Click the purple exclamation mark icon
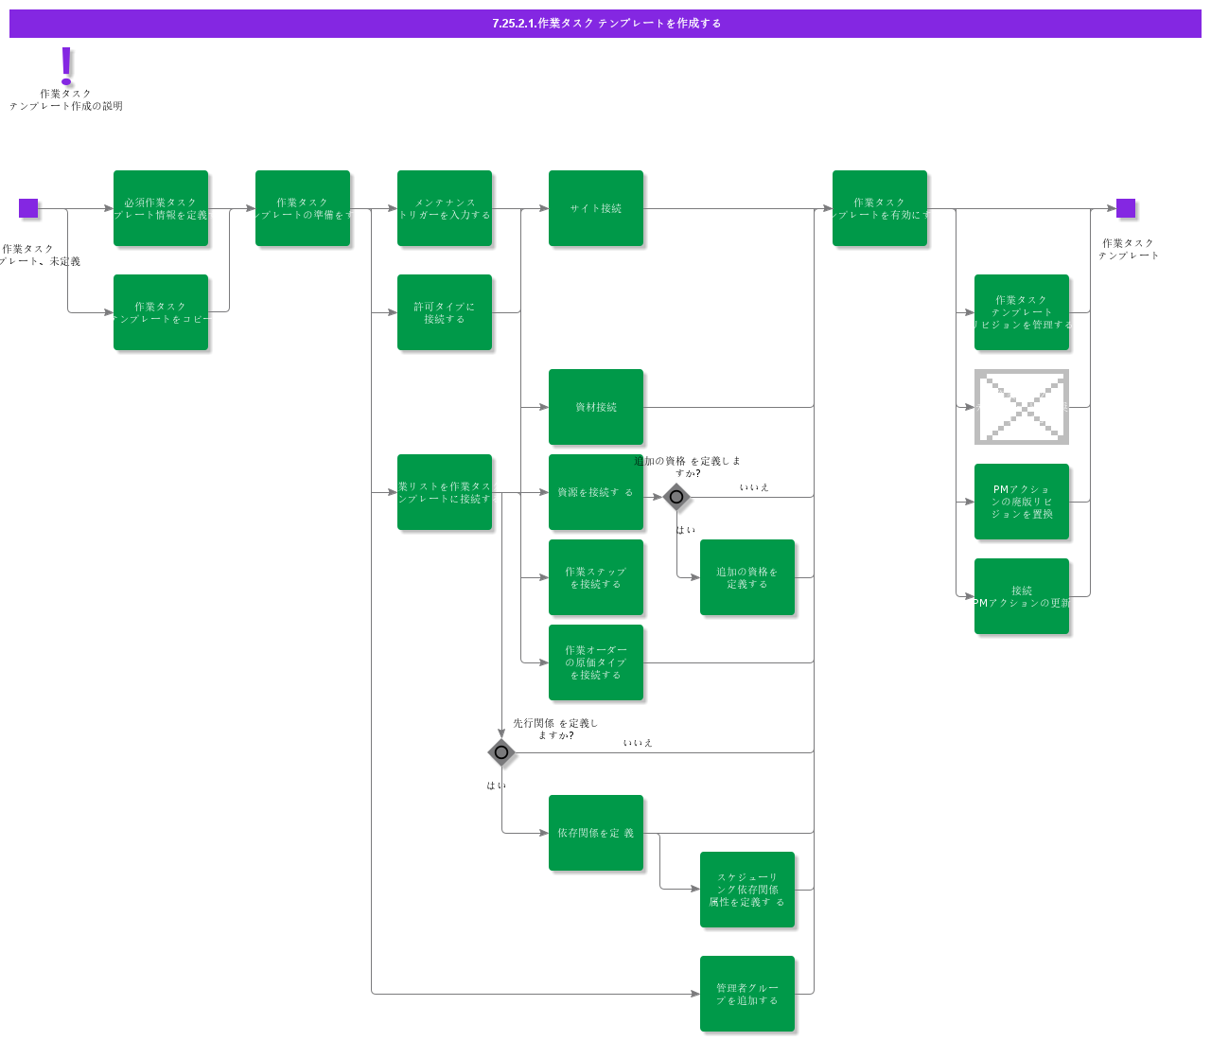 pyautogui.click(x=66, y=65)
